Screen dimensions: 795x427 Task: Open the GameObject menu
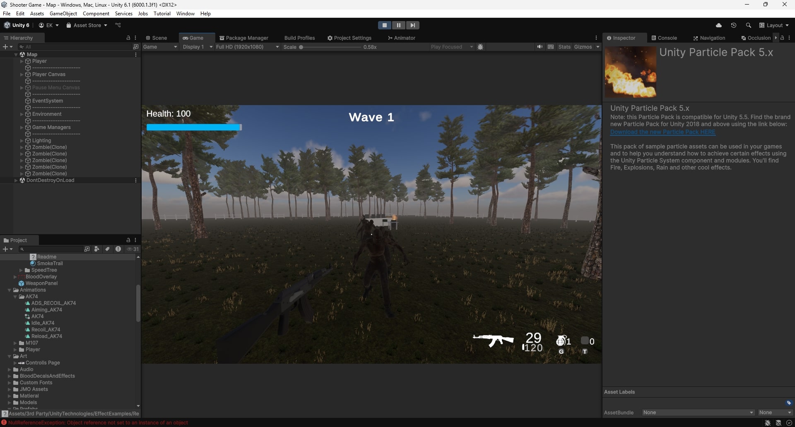(63, 14)
